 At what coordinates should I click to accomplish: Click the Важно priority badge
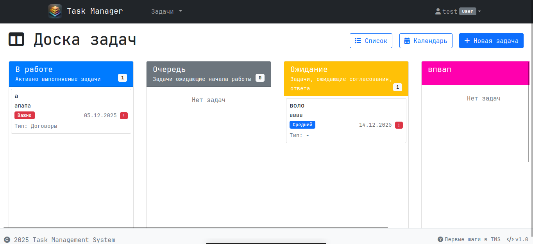(25, 115)
